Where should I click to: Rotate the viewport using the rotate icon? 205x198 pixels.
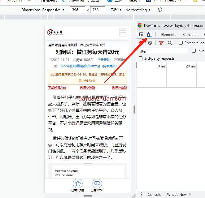click(x=160, y=10)
